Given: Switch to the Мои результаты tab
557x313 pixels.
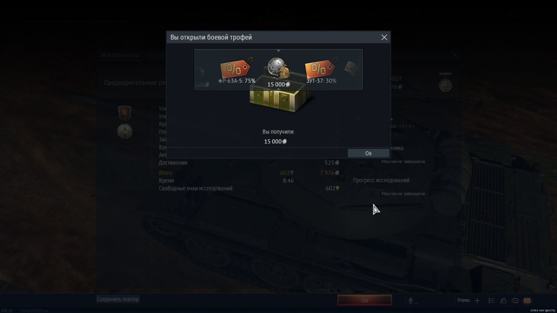Looking at the screenshot, I should tap(120, 55).
